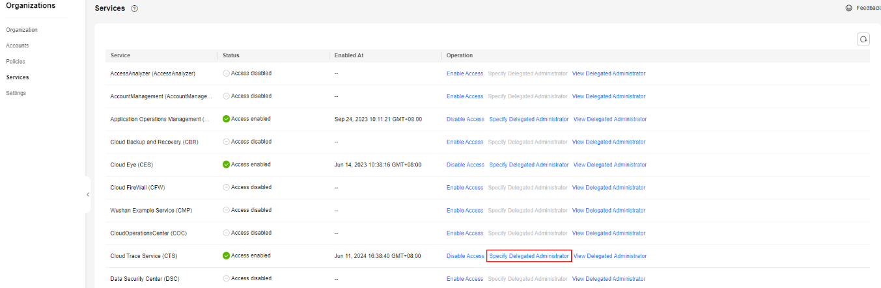Click the Enabled At column header
Image resolution: width=881 pixels, height=288 pixels.
(x=349, y=55)
